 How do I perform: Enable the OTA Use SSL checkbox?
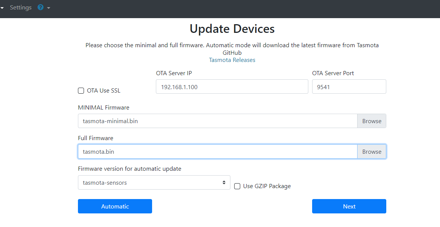pyautogui.click(x=81, y=91)
